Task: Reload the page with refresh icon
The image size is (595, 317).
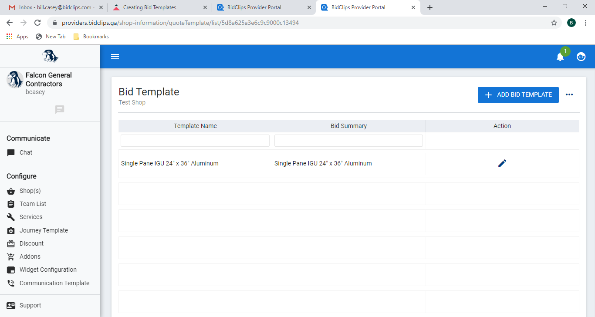Action: (37, 23)
